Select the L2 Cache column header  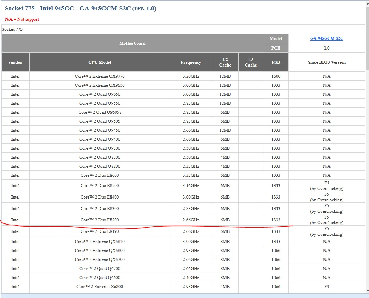225,62
